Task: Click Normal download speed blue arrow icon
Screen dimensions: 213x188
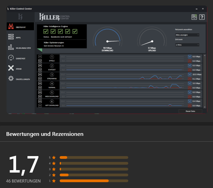Action: [x=190, y=83]
